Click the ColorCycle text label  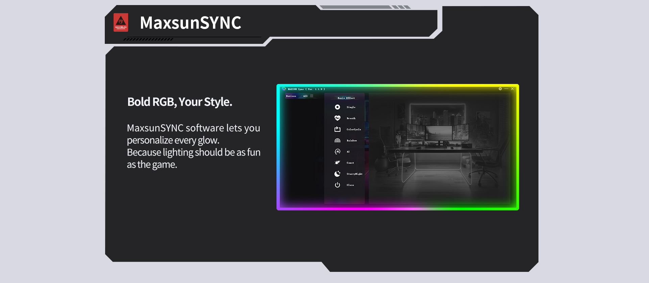tap(354, 130)
